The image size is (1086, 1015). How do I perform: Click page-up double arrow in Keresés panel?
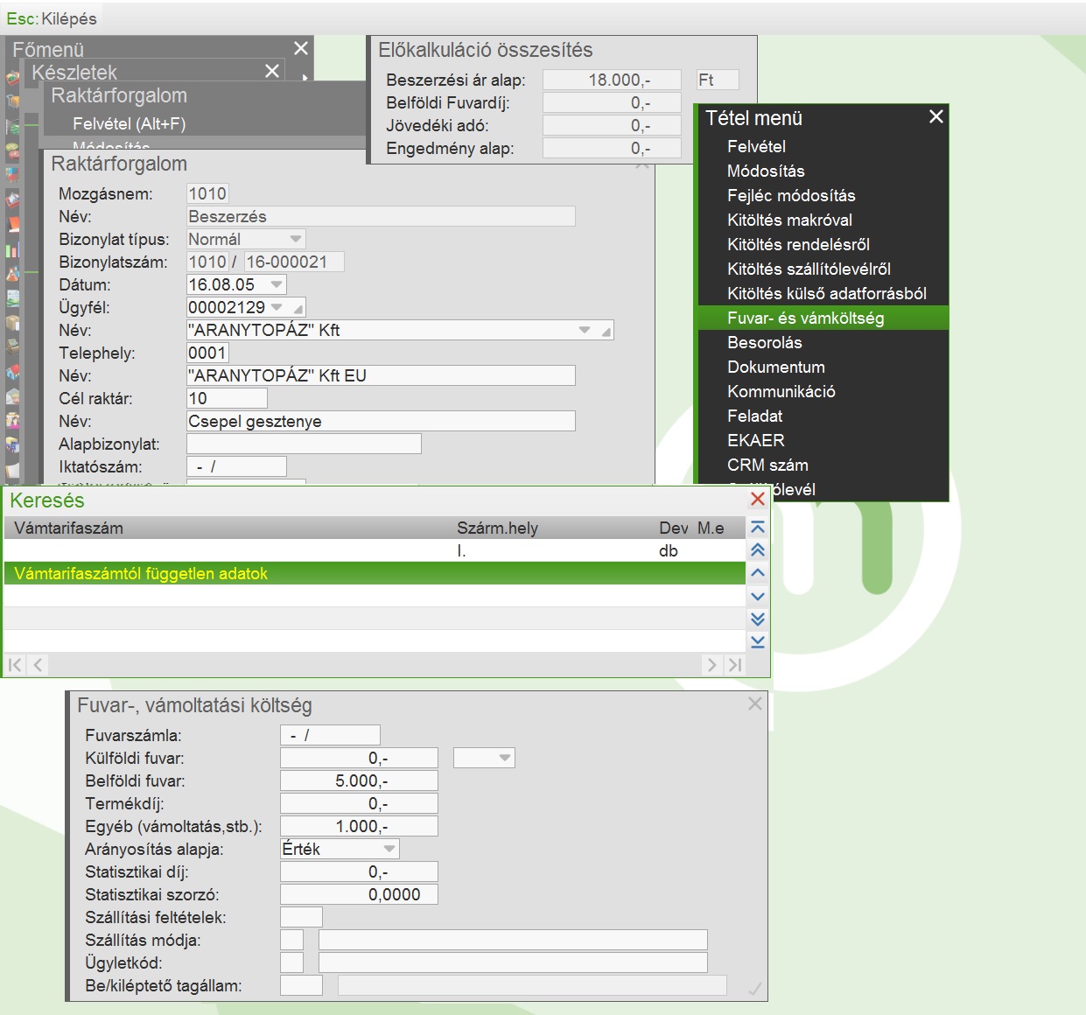[758, 550]
